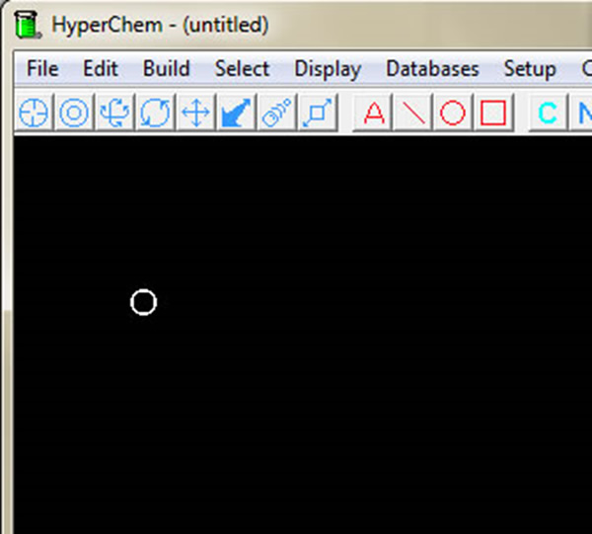Open the File menu
This screenshot has height=534, width=592.
[x=42, y=69]
